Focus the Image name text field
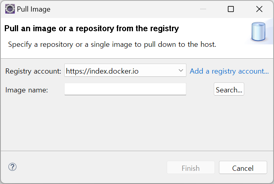The width and height of the screenshot is (274, 184). (x=125, y=89)
